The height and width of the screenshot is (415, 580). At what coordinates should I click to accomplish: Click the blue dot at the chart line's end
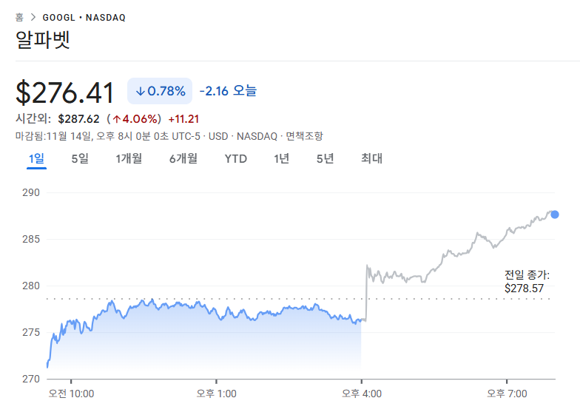(x=555, y=215)
